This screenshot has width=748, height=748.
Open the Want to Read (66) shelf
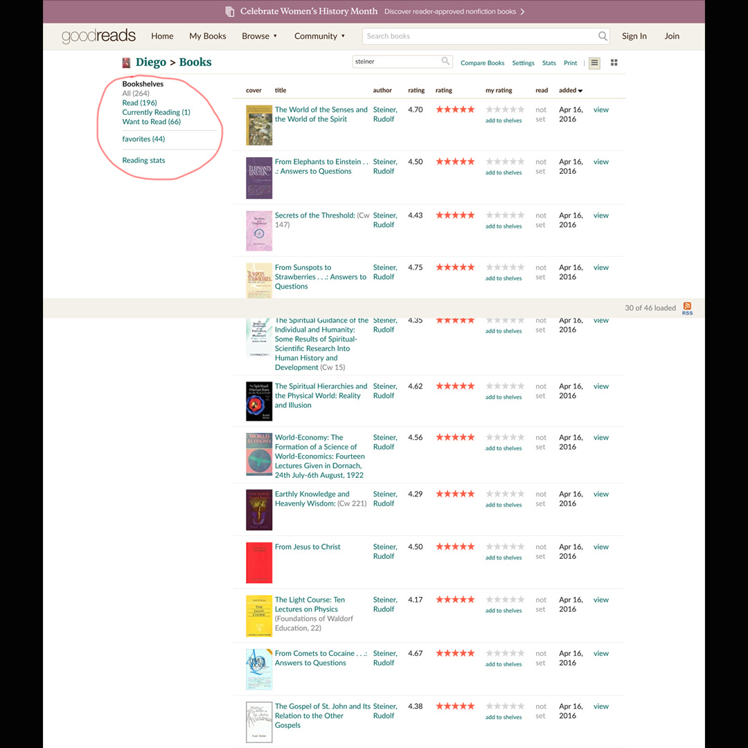click(x=151, y=122)
